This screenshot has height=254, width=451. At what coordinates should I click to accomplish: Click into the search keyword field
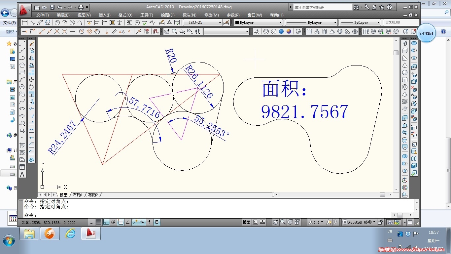(x=323, y=7)
